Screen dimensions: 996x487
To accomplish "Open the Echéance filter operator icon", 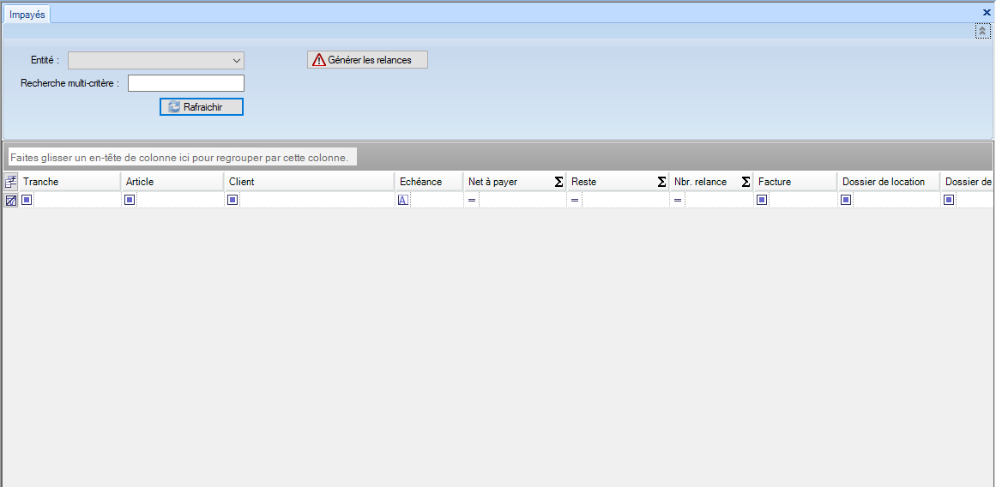I will [x=402, y=200].
